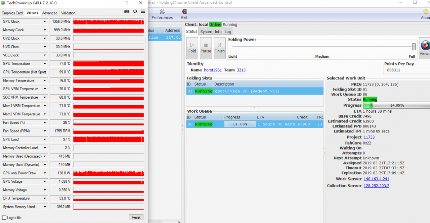Click the Selected Work Unit progress bar

tap(396, 105)
